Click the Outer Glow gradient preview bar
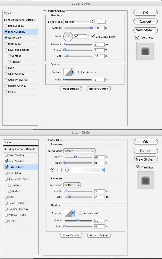 87,170
